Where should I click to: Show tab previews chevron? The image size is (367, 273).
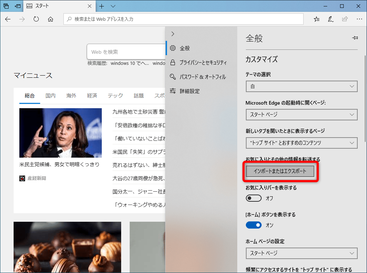click(113, 6)
